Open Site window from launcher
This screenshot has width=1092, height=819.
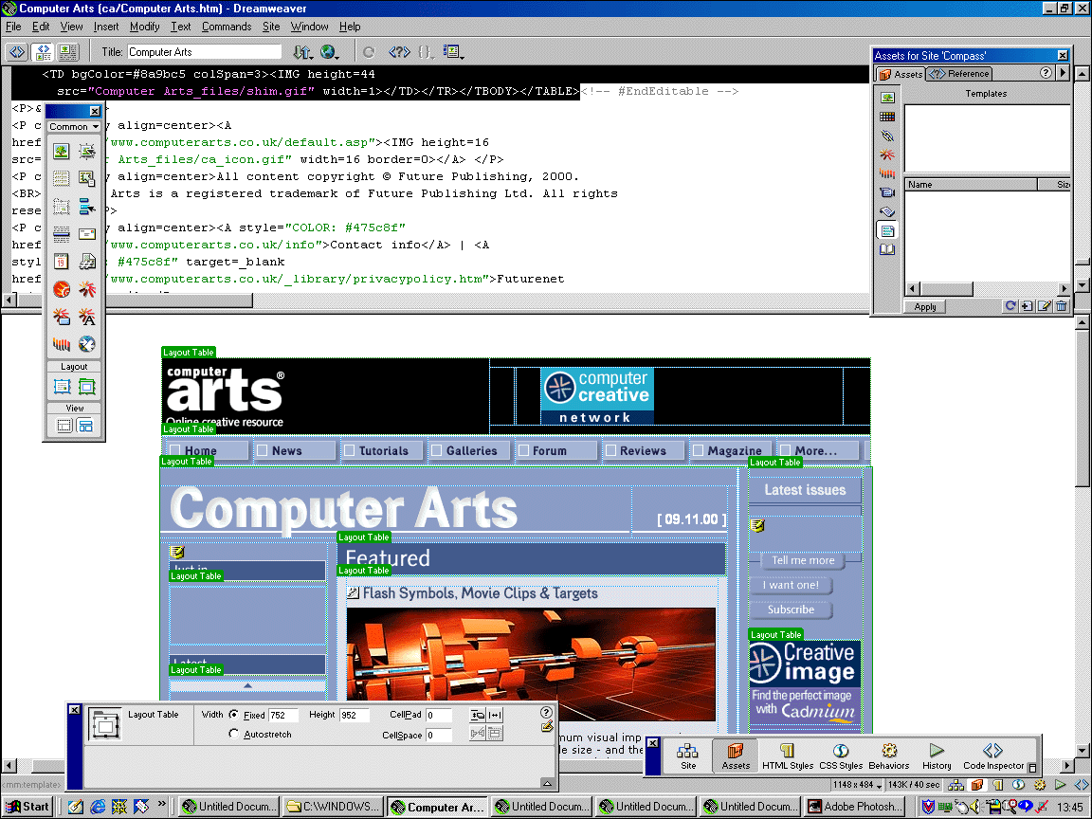[688, 755]
